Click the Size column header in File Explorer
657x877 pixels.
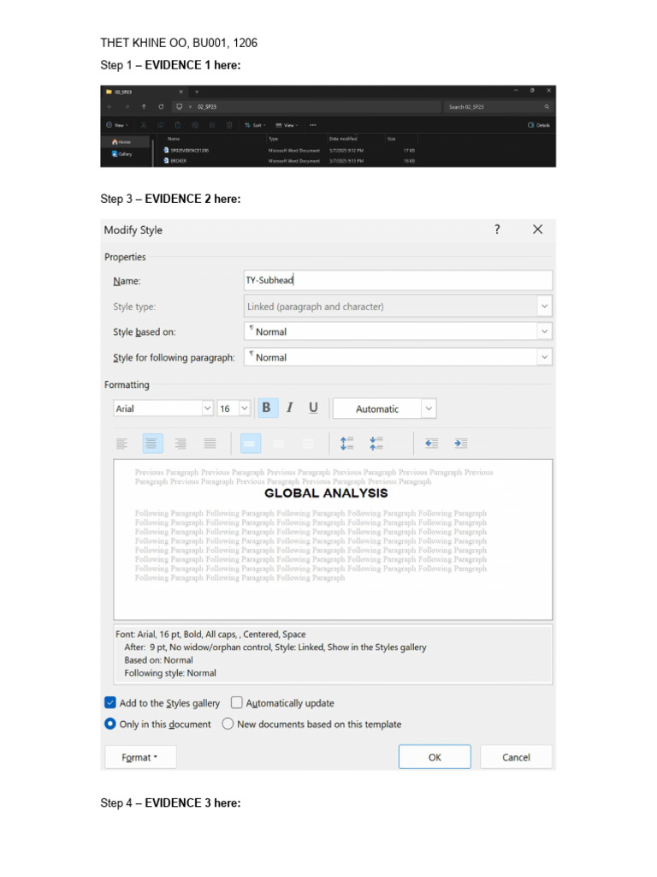pos(391,139)
